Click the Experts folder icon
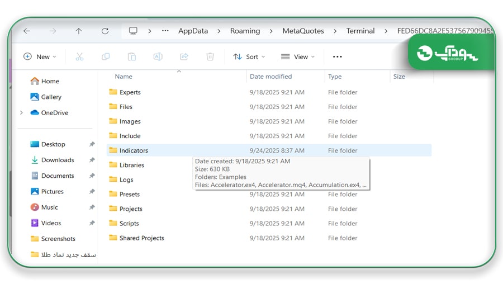Screen dimensions: 503x284 [x=113, y=92]
